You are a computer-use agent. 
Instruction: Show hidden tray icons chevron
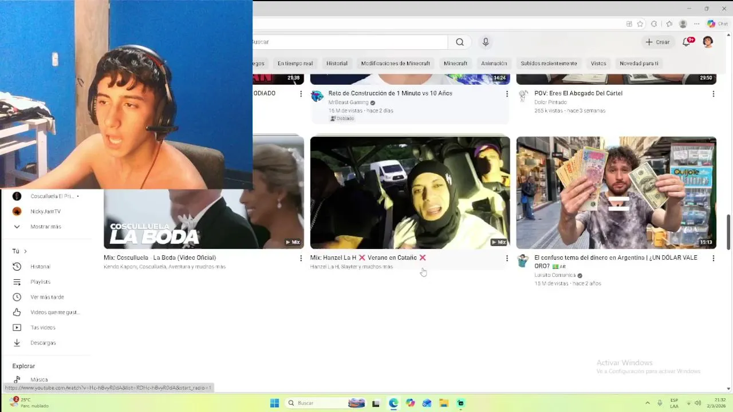[648, 403]
